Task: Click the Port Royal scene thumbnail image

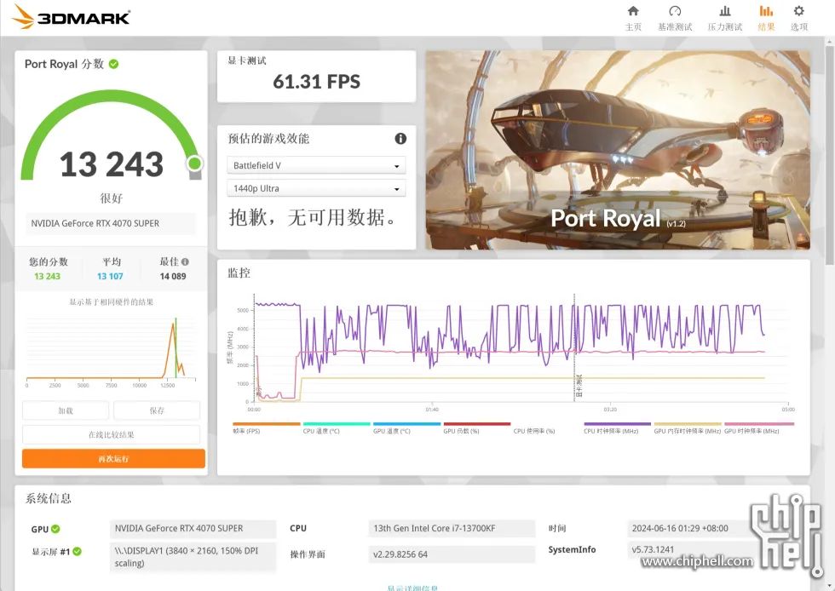Action: point(618,150)
